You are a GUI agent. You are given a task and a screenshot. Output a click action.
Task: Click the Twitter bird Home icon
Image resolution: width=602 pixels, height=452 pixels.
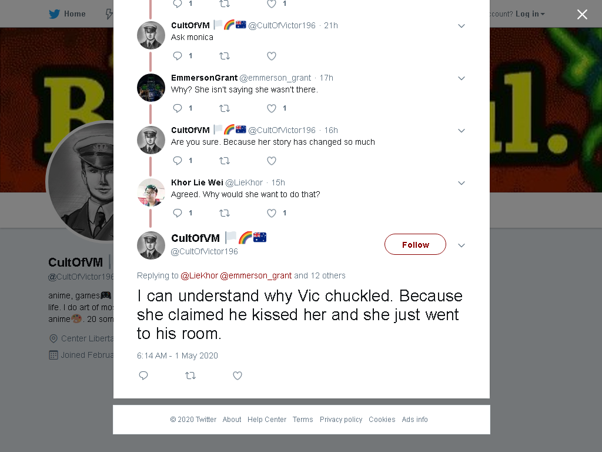tap(55, 14)
